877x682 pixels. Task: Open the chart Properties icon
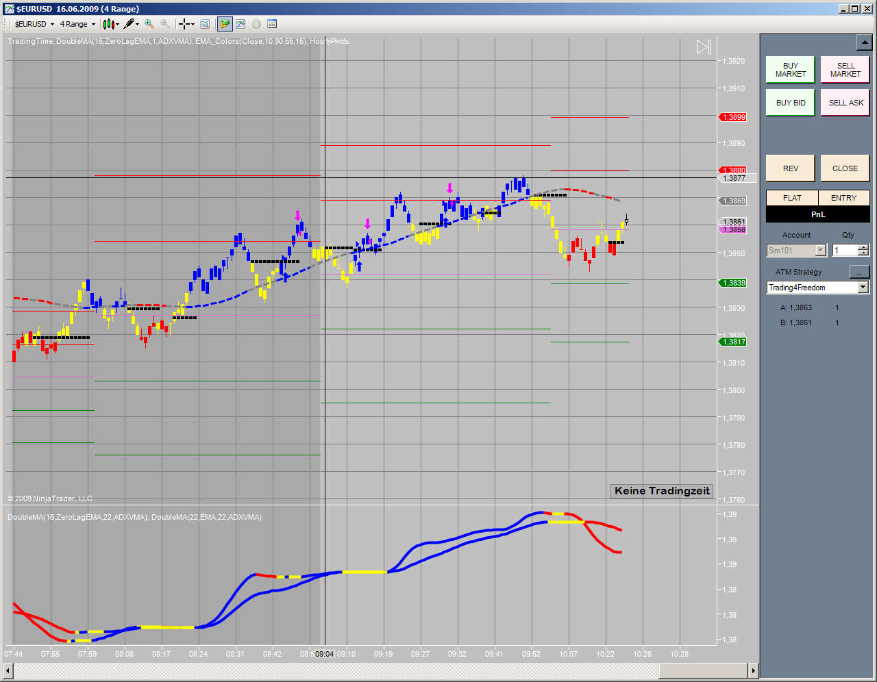(272, 24)
